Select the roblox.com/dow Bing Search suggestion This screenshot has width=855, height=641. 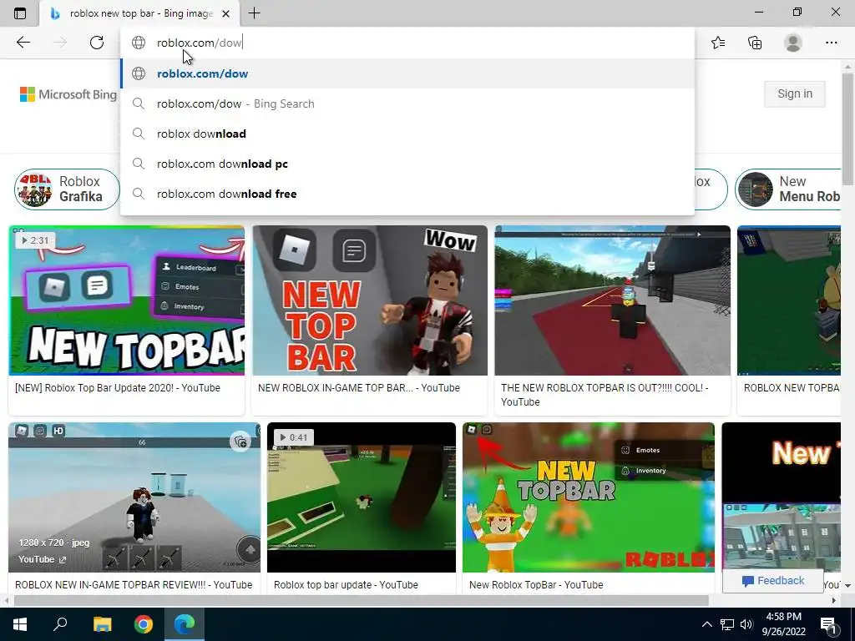click(407, 103)
